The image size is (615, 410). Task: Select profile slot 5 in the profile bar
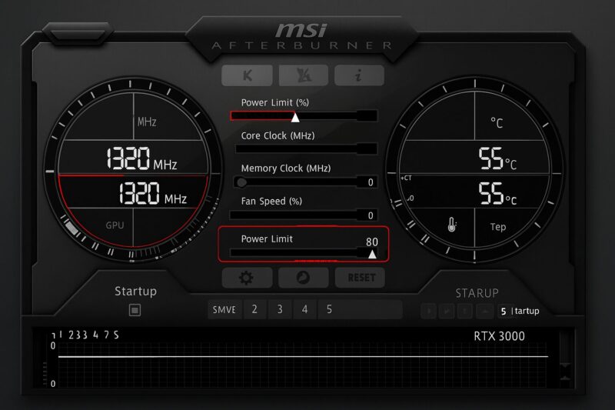pos(330,309)
